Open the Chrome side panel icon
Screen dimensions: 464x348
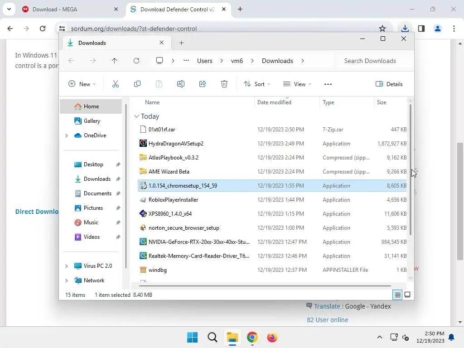pyautogui.click(x=421, y=29)
